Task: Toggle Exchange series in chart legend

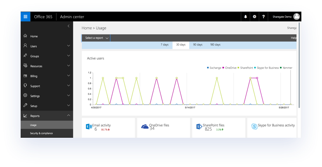Action: [214, 68]
